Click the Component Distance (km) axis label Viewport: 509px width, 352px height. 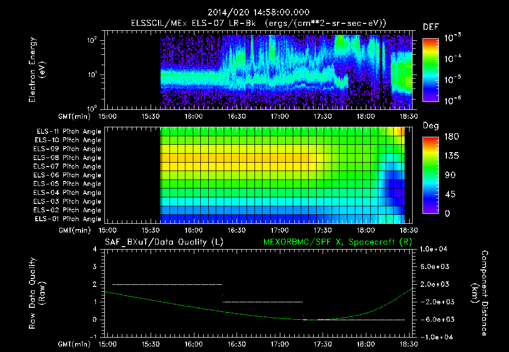[480, 293]
